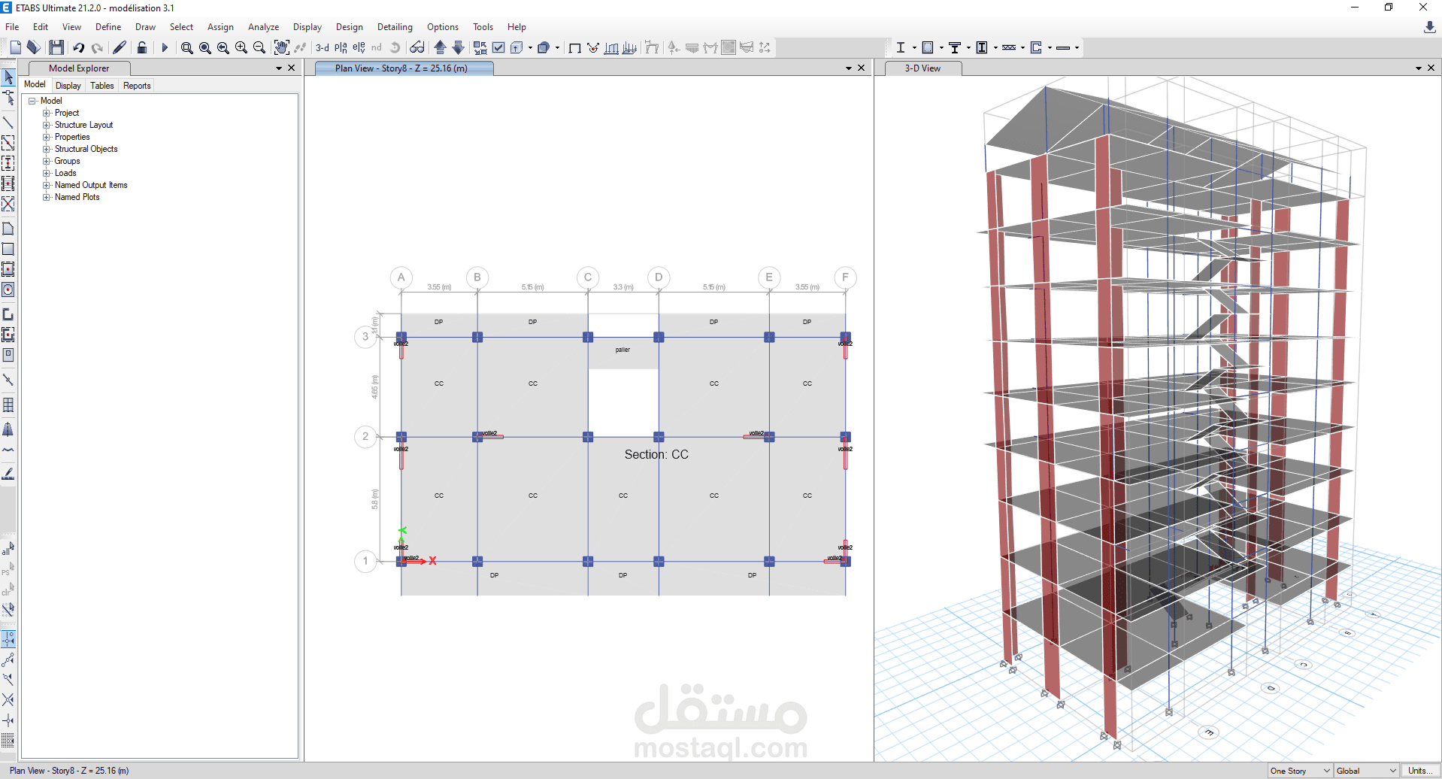
Task: Click grid bubble F in plan view
Action: click(845, 277)
